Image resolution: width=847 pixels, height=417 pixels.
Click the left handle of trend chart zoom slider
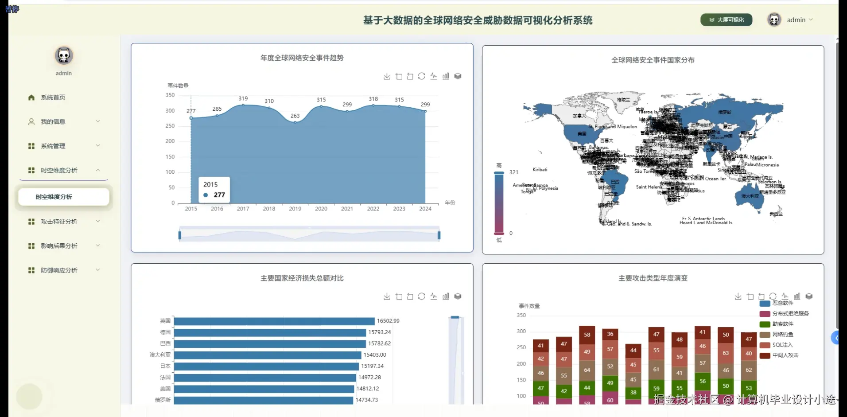179,235
